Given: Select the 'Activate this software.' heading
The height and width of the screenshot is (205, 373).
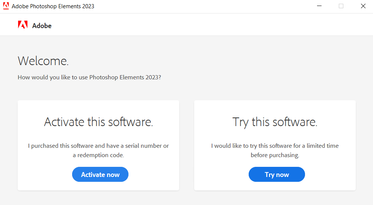Looking at the screenshot, I should pos(98,122).
